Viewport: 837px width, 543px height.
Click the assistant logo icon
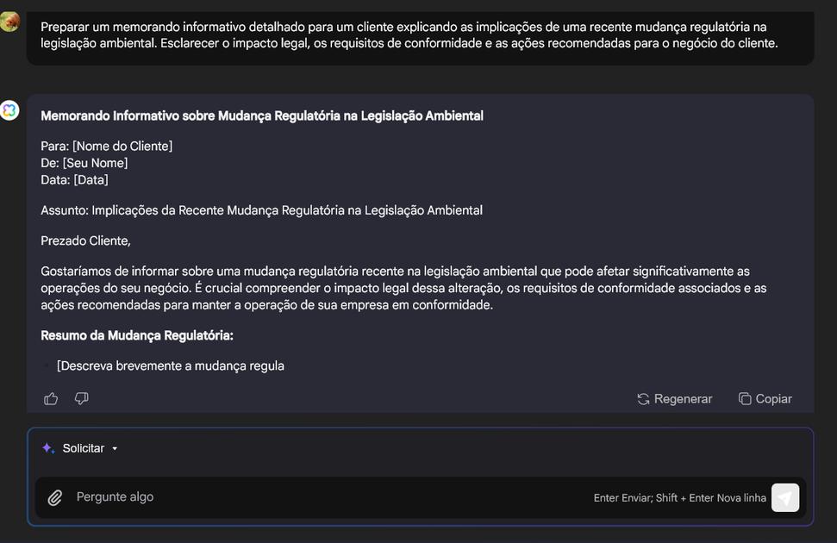point(9,110)
